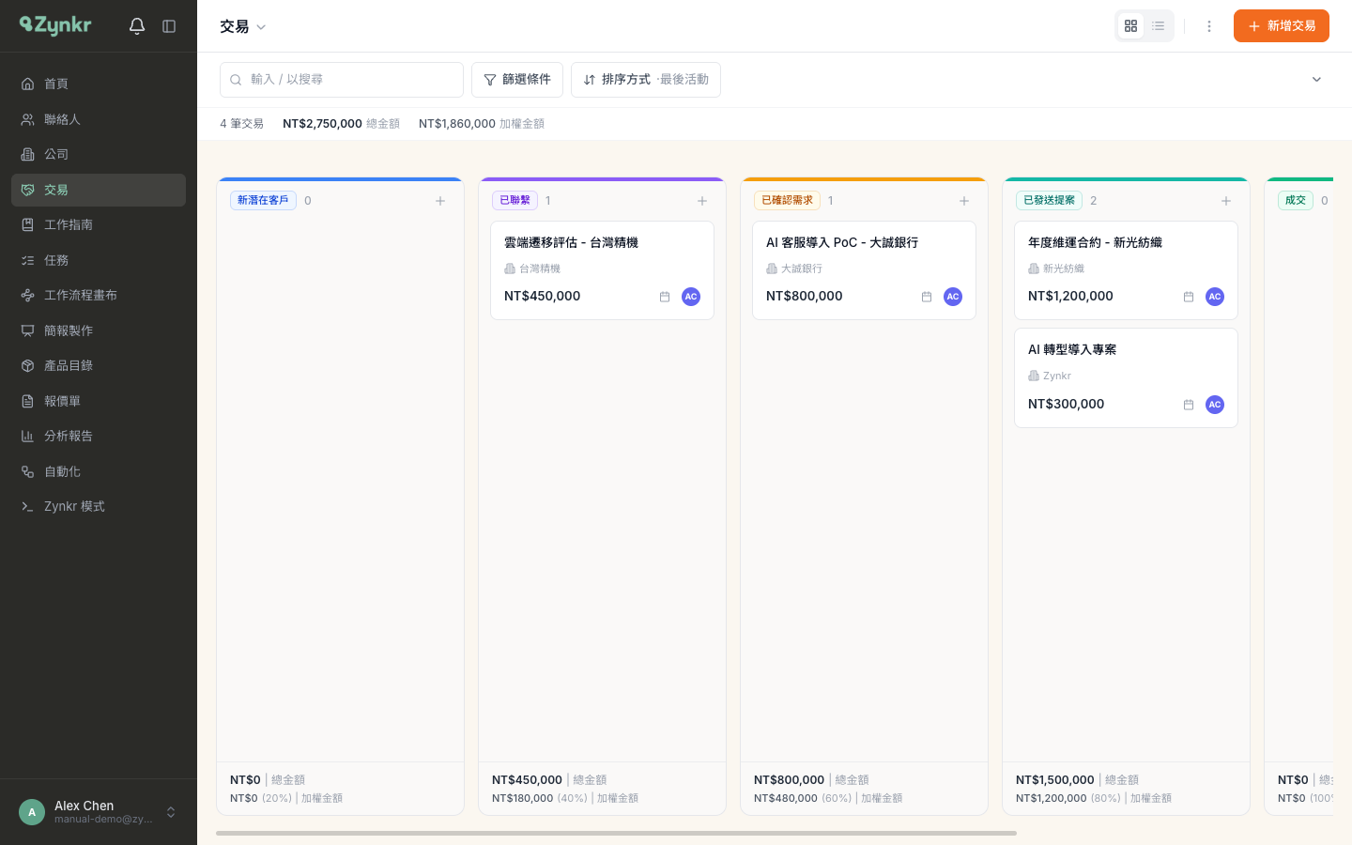Switch to list view
This screenshot has width=1352, height=845.
(1159, 26)
